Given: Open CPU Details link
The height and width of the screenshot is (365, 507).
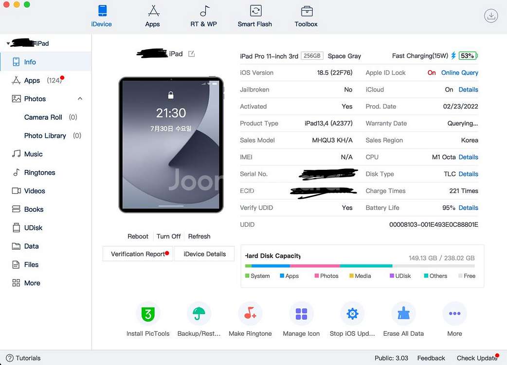Looking at the screenshot, I should click(x=468, y=157).
